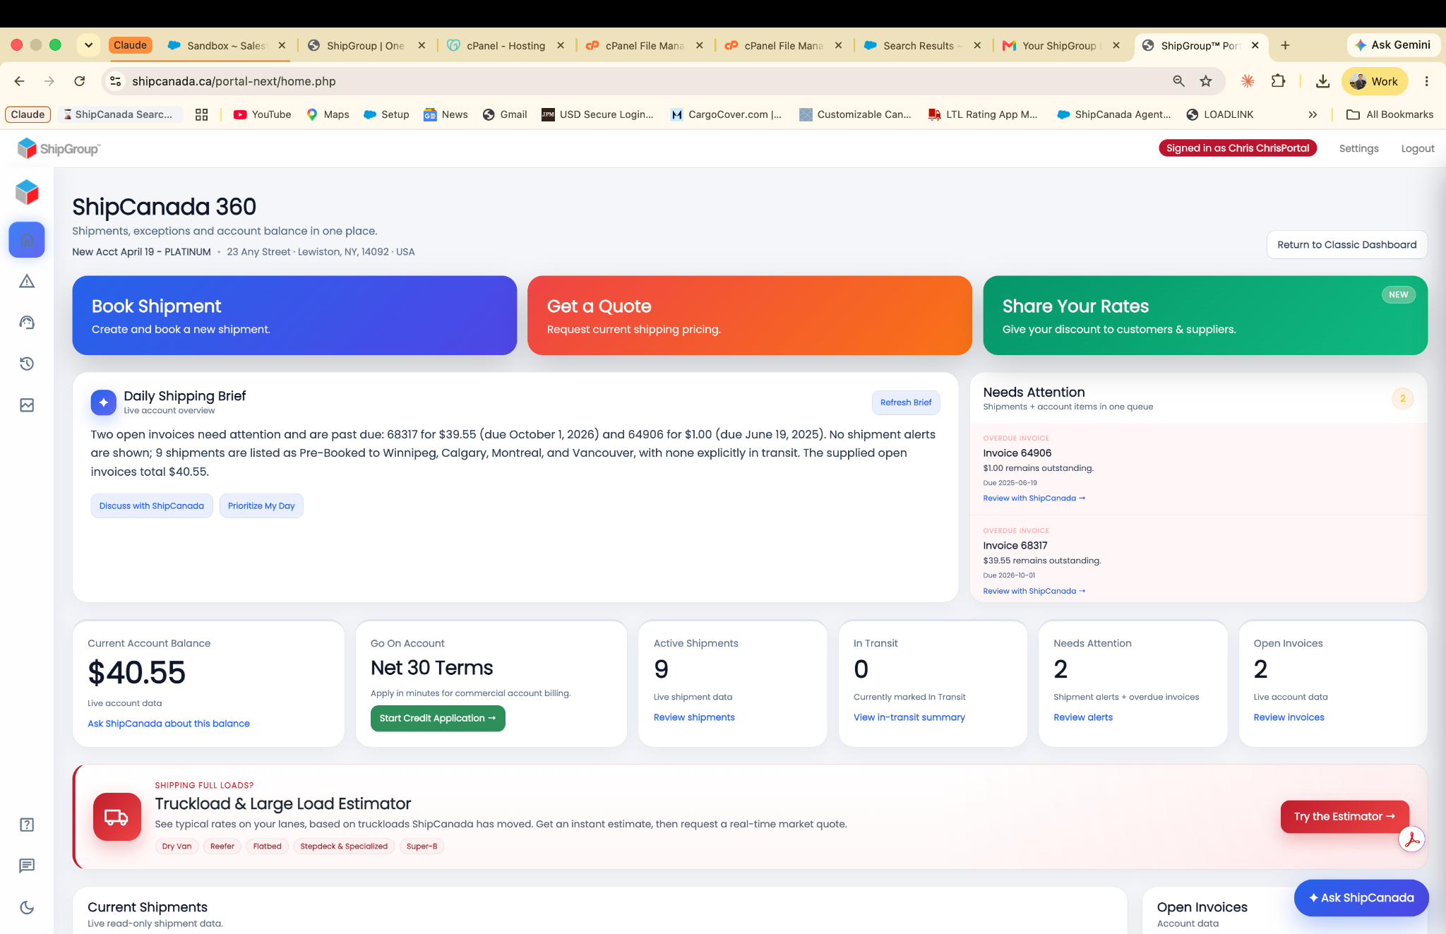Click Review with ShipCanada for Invoice 64906
Screen dimensions: 1446x934
(x=1034, y=498)
